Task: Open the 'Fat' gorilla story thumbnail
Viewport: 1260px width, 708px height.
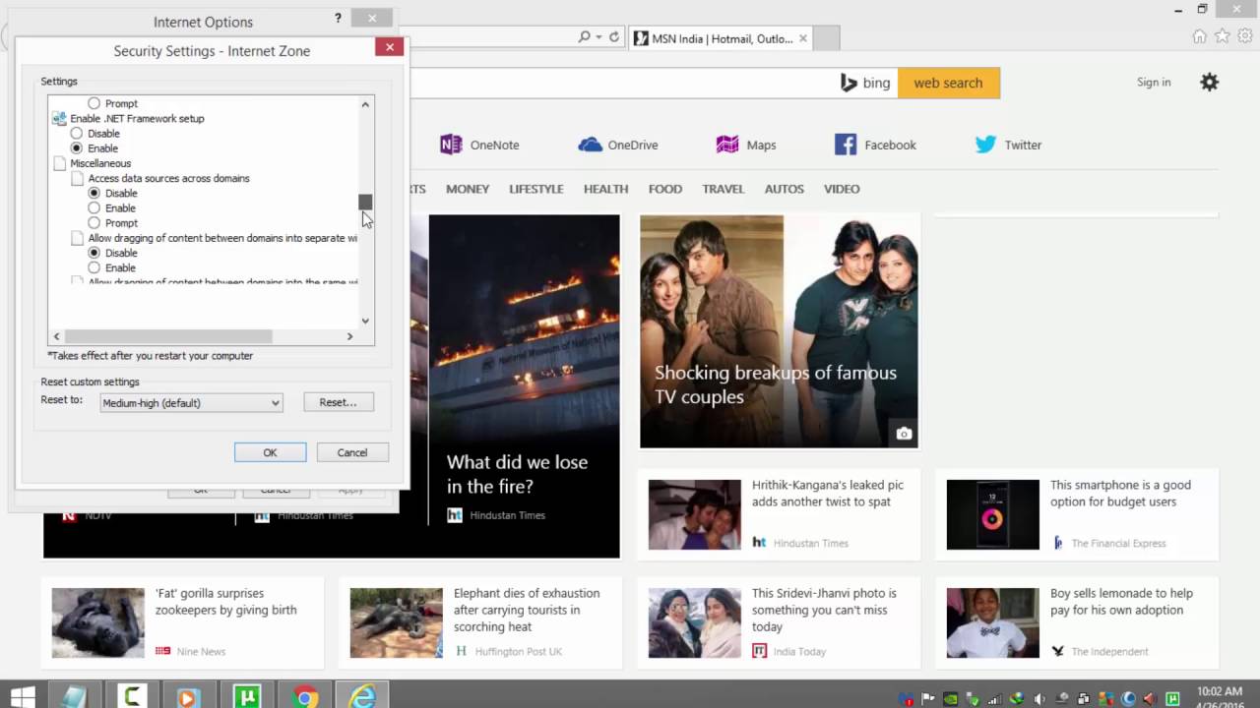Action: pyautogui.click(x=97, y=623)
